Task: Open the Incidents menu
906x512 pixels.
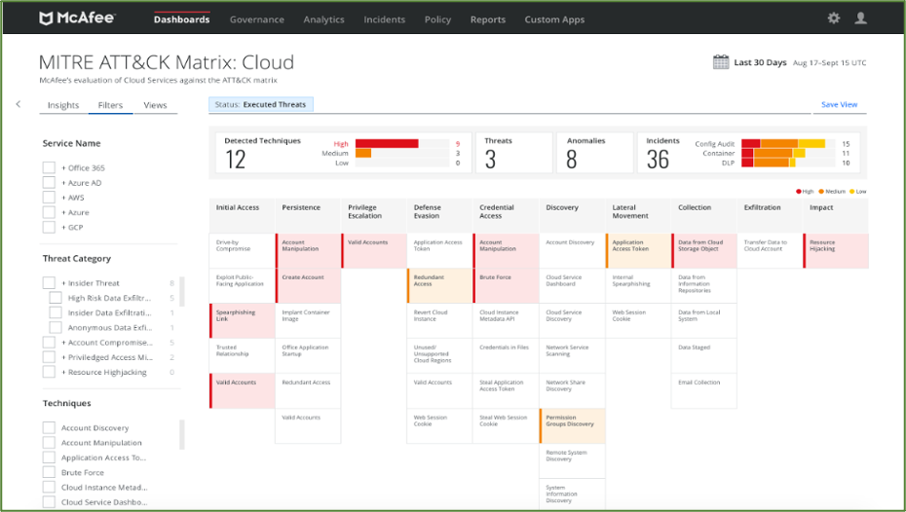Action: tap(384, 19)
